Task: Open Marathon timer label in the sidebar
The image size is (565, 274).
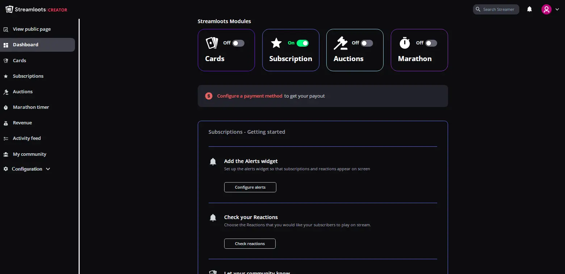Action: tap(31, 107)
